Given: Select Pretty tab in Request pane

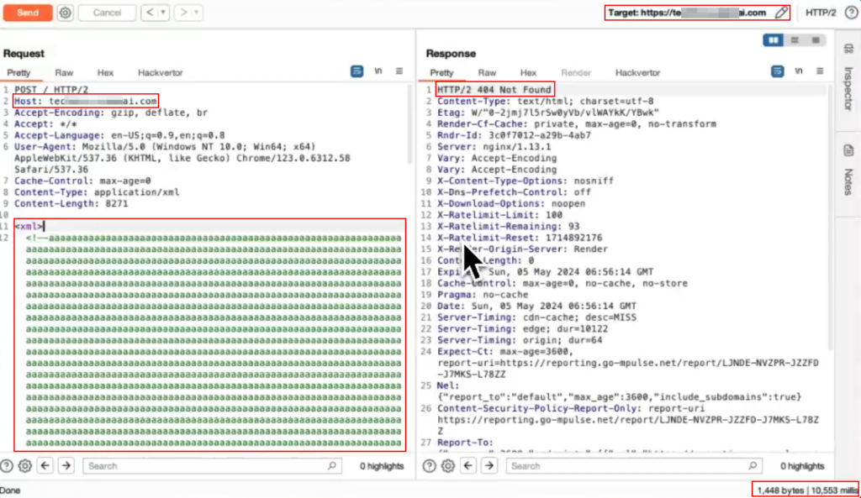Looking at the screenshot, I should point(18,72).
